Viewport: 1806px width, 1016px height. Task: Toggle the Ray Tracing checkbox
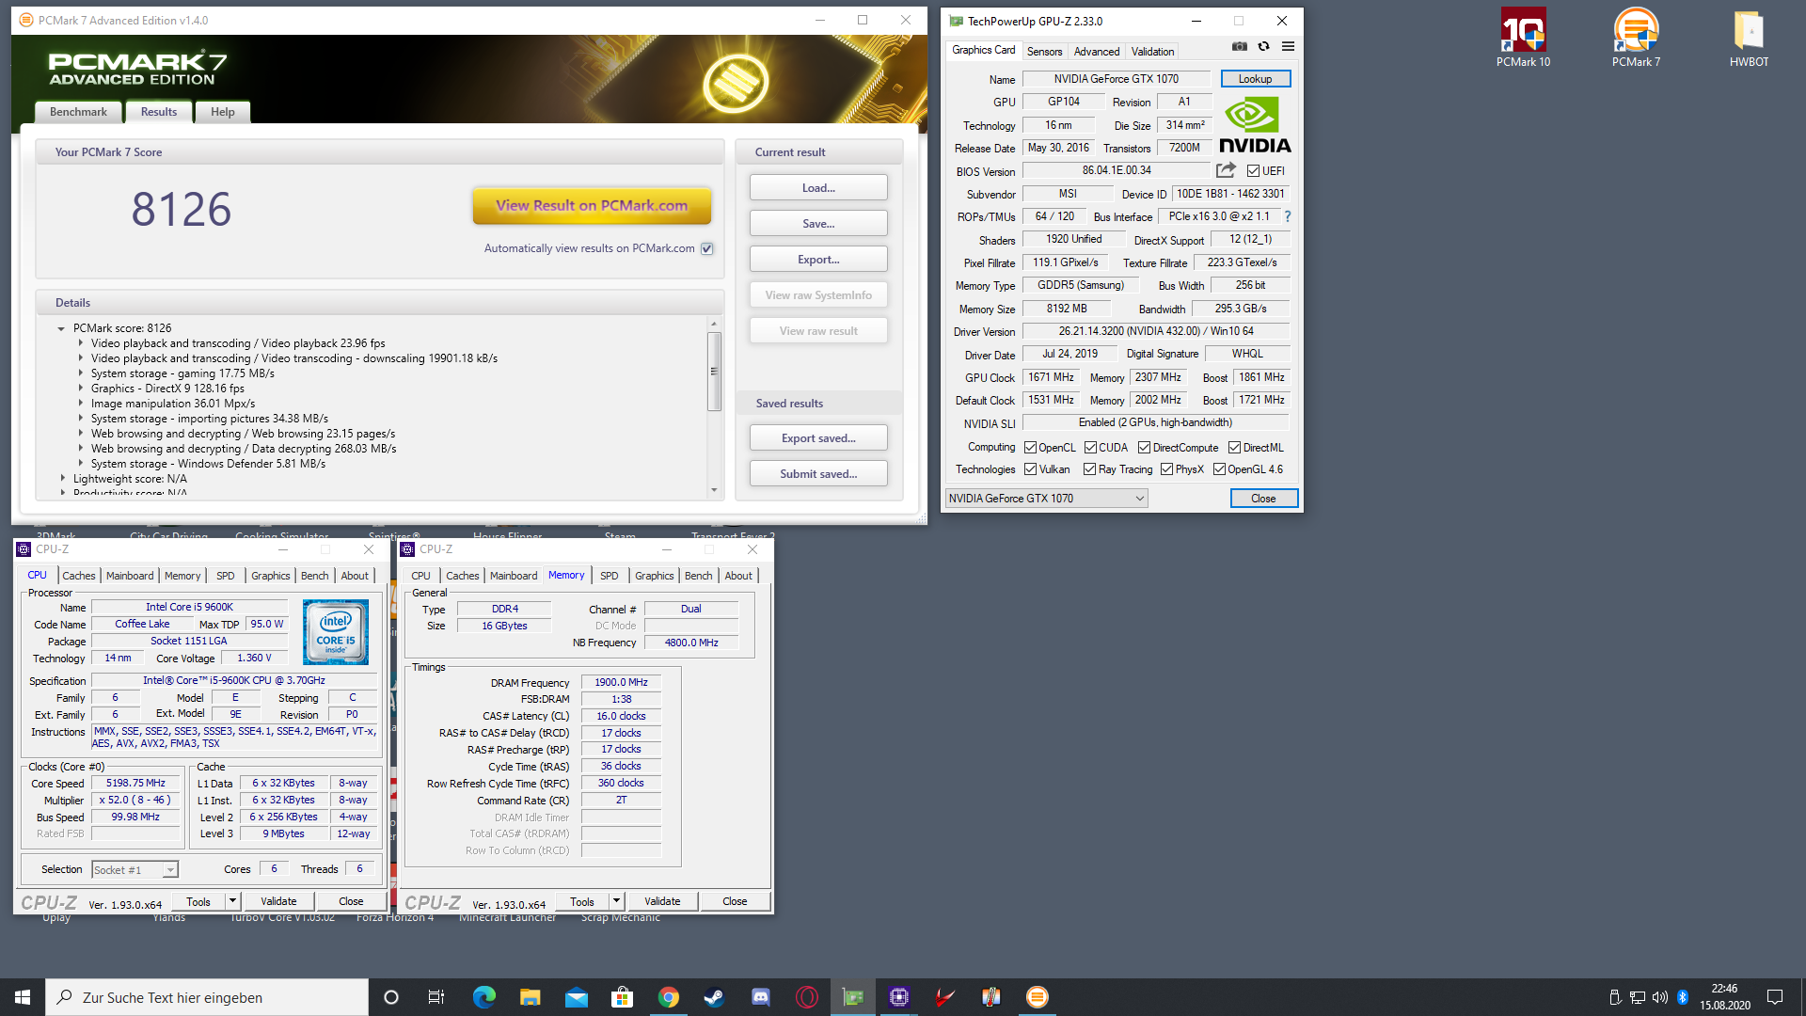tap(1089, 469)
